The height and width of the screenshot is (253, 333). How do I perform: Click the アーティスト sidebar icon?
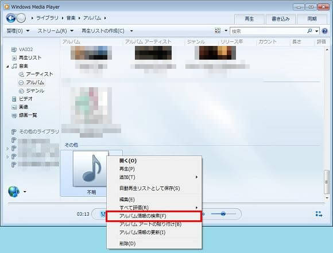pos(21,74)
